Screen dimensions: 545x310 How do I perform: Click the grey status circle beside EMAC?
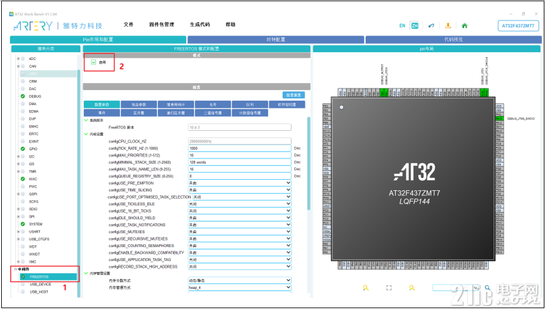23,127
